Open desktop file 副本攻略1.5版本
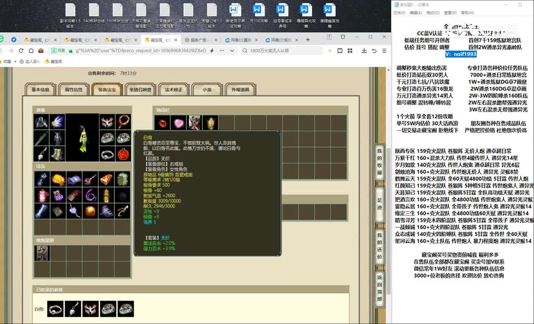The image size is (534, 324). point(70,16)
